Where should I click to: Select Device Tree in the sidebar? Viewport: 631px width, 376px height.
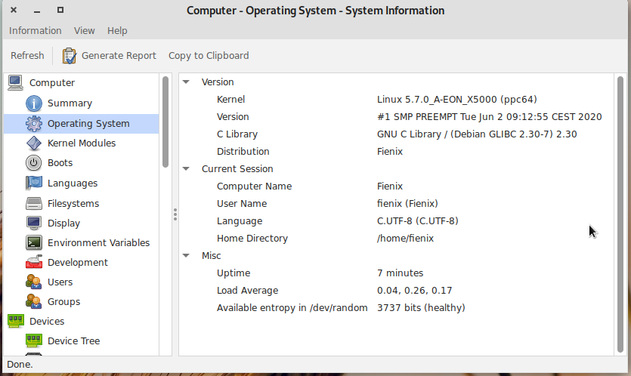tap(73, 341)
